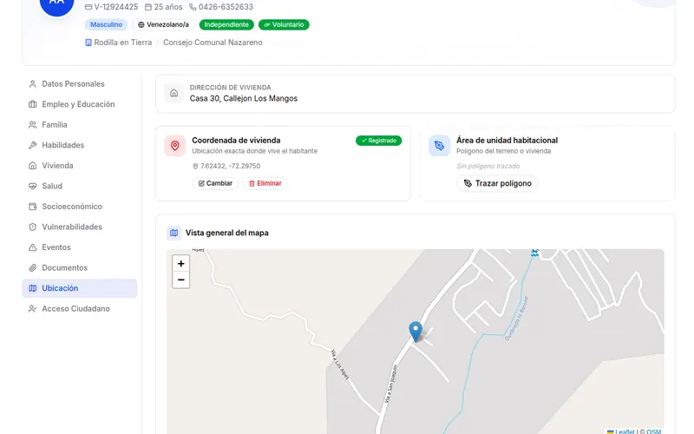The image size is (694, 434).
Task: Open the Vivienda section
Action: (x=80, y=165)
